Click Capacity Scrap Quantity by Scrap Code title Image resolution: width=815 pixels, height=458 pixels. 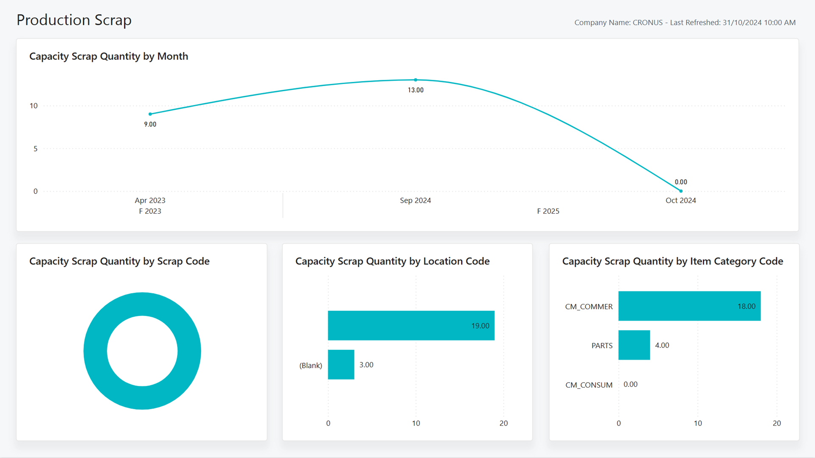pos(119,261)
